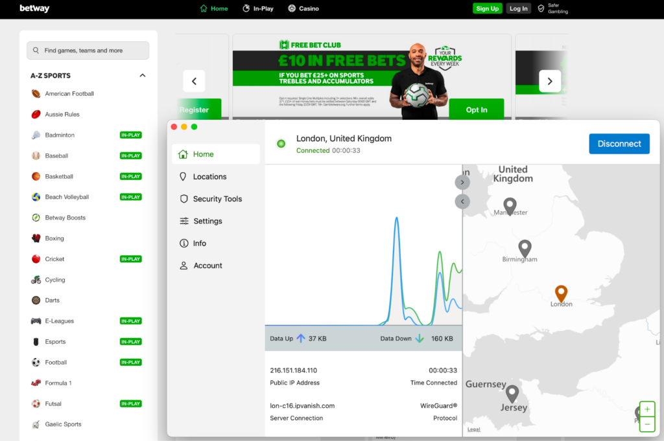
Task: Click the Badminton shuttlecock icon
Action: point(36,135)
